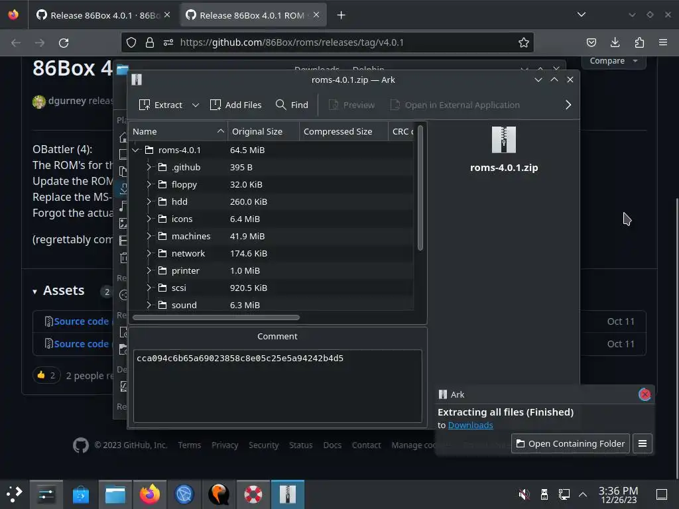The image size is (679, 509).
Task: Toggle the muted audio tray icon
Action: pos(524,494)
